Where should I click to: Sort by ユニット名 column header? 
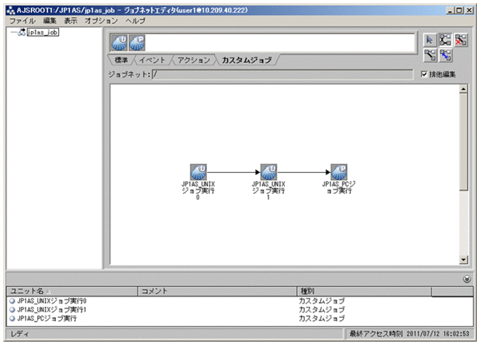(x=72, y=291)
